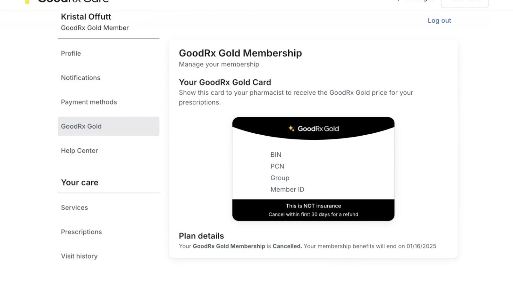View Services under Your care
The height and width of the screenshot is (298, 513).
[x=74, y=208]
